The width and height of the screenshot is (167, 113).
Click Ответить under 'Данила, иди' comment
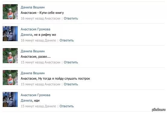(x=67, y=106)
